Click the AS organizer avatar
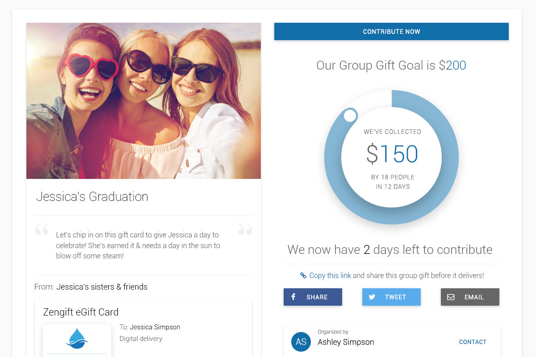The width and height of the screenshot is (536, 357). (x=301, y=342)
